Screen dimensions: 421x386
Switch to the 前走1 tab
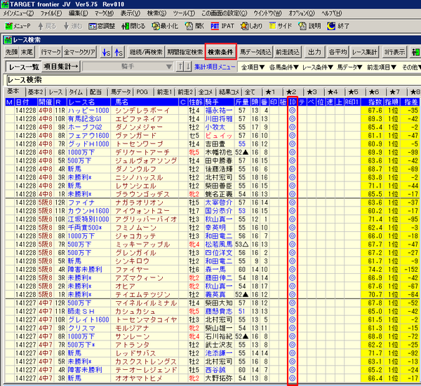coord(164,92)
